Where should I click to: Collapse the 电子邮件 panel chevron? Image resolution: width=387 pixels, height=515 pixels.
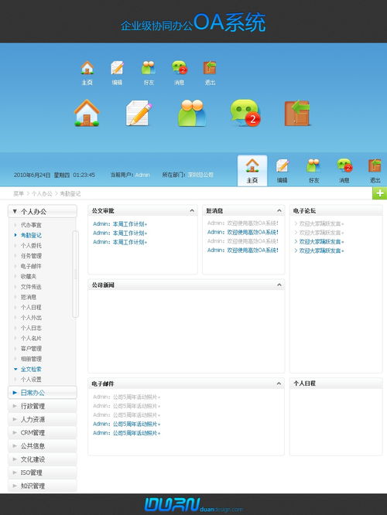pyautogui.click(x=279, y=384)
